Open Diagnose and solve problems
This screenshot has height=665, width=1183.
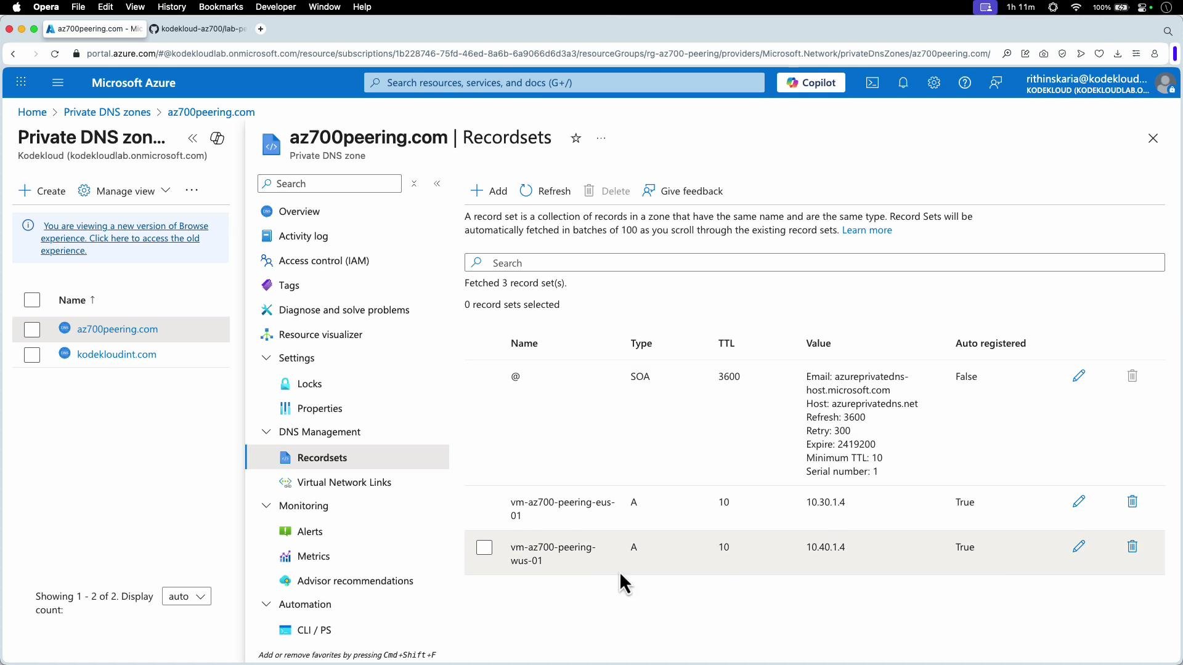click(344, 310)
